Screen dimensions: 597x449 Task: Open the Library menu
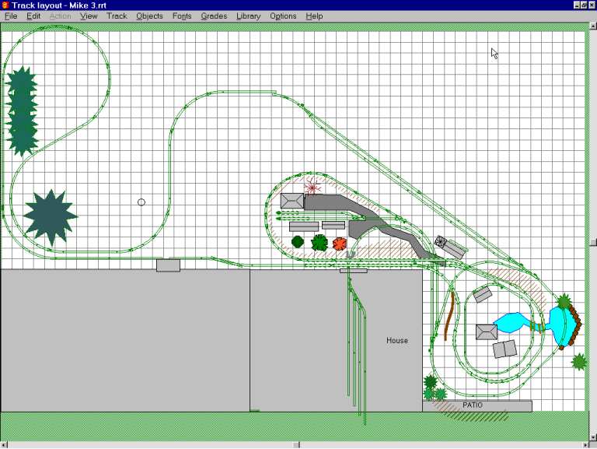(248, 16)
